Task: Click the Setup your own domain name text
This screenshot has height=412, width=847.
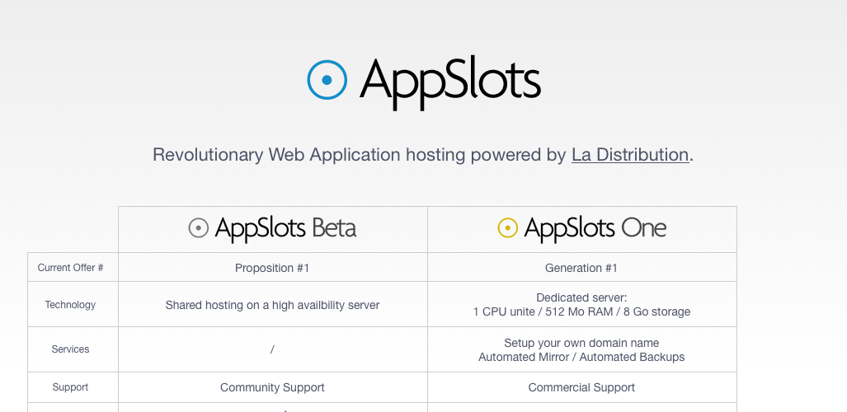Action: [x=581, y=343]
